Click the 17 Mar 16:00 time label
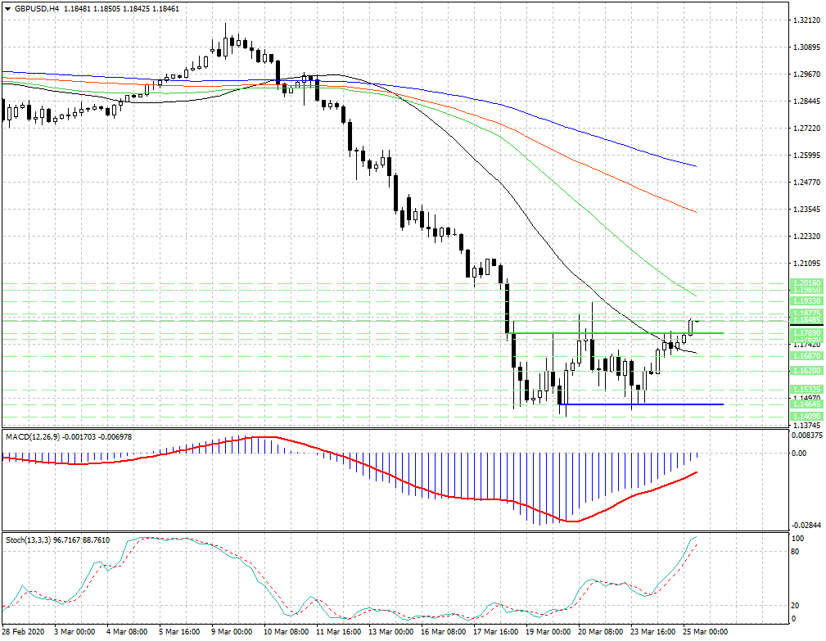Screen dimensions: 826x641 coord(496,631)
